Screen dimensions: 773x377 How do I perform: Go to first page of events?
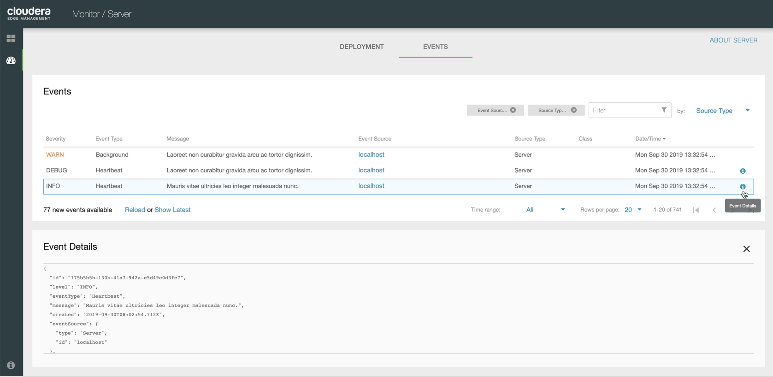point(696,210)
